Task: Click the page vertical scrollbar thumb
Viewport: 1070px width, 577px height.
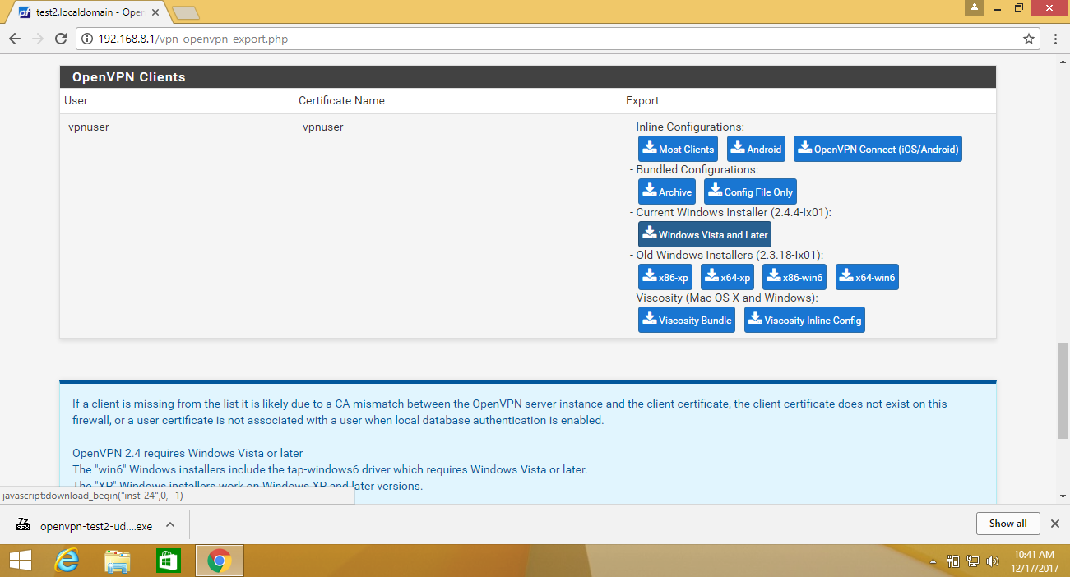Action: tap(1063, 392)
